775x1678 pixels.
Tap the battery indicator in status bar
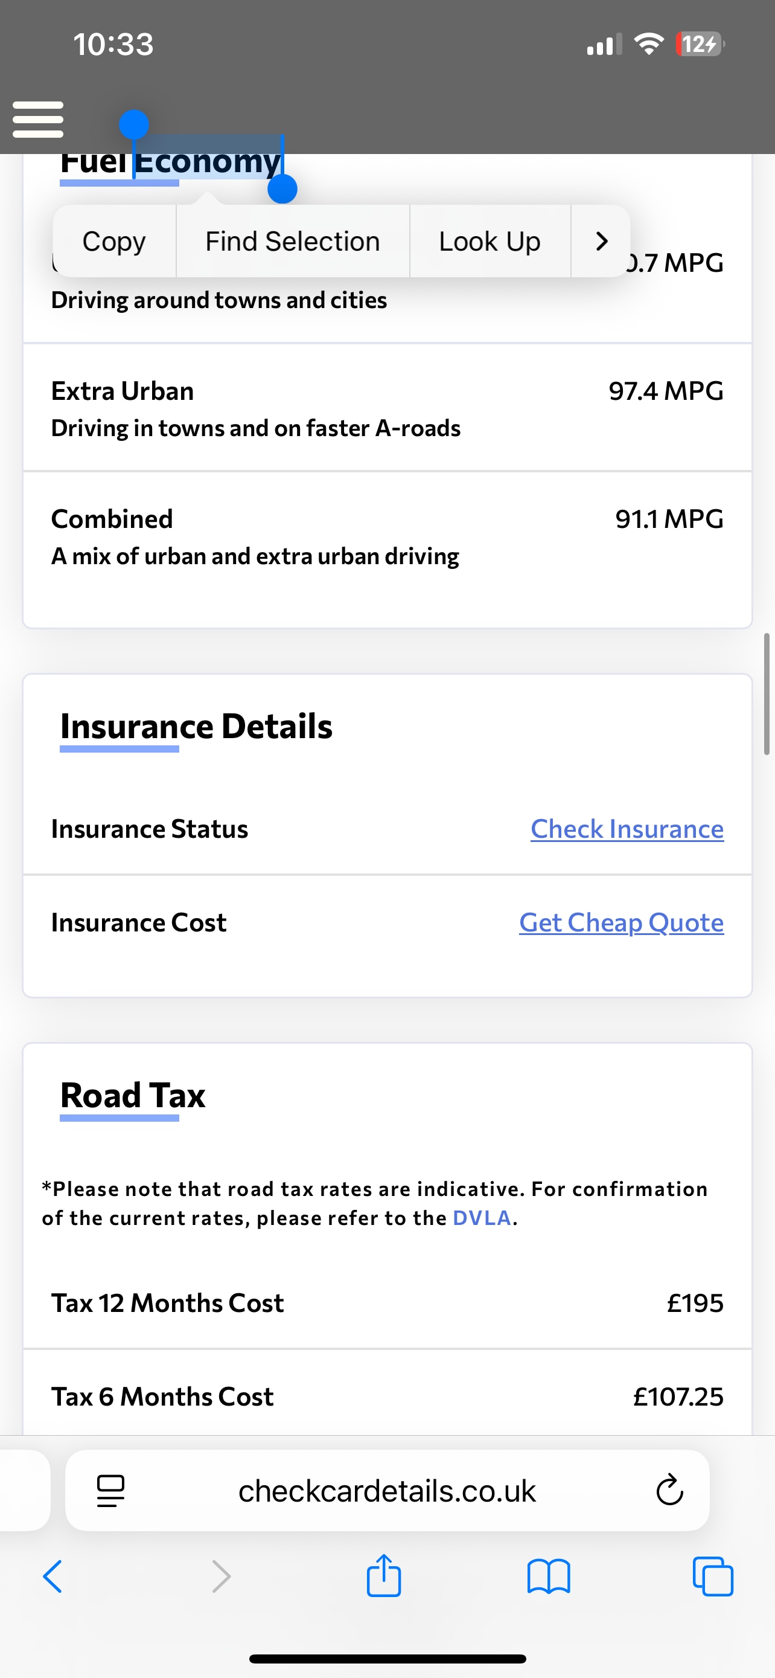click(700, 44)
